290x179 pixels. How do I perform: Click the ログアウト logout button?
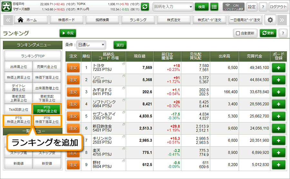pyautogui.click(x=278, y=7)
